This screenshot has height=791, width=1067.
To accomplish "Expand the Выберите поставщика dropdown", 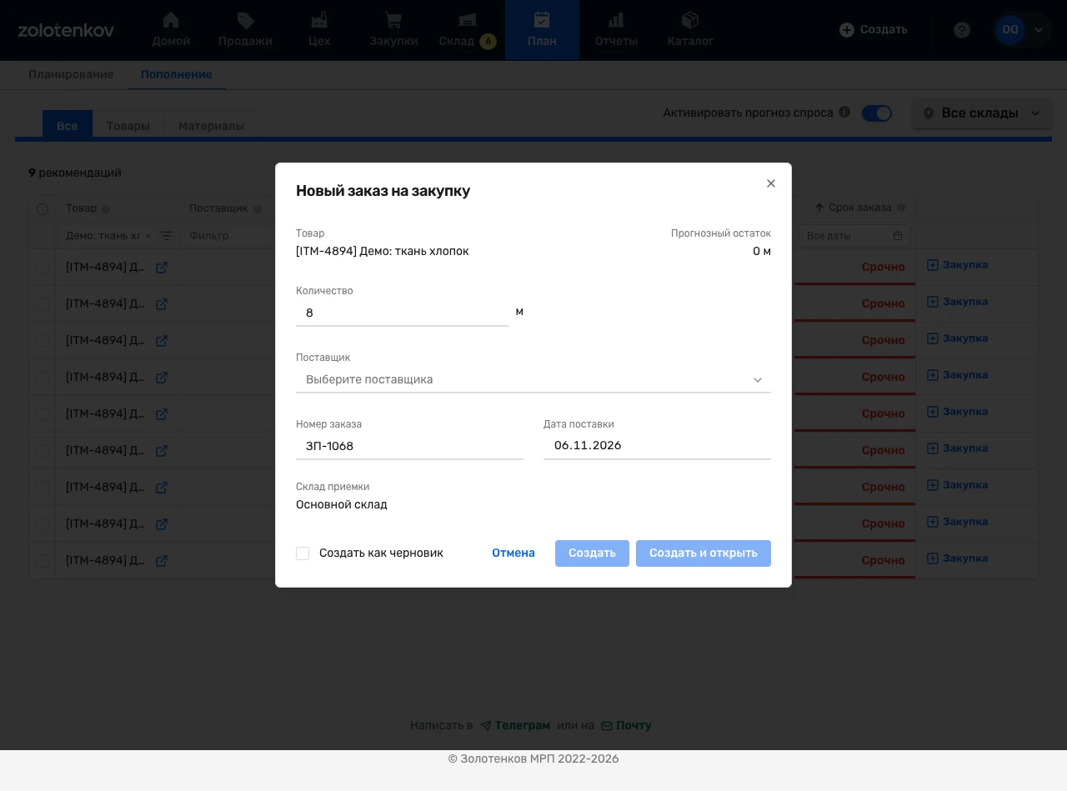I will click(x=533, y=379).
